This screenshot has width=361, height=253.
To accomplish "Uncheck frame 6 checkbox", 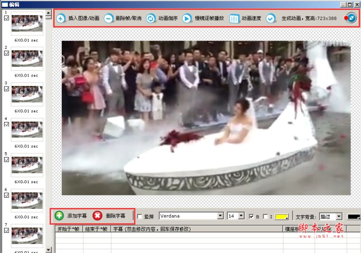I will pos(6,195).
